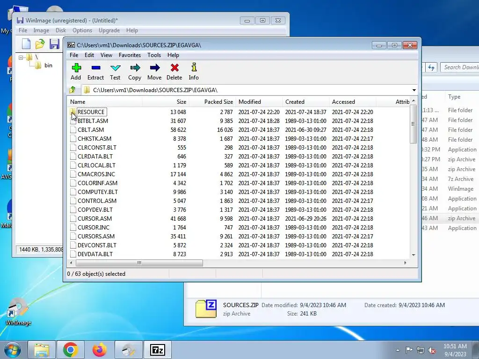Viewport: 479px width, 359px height.
Task: Sort by the Size column header
Action: click(x=166, y=101)
